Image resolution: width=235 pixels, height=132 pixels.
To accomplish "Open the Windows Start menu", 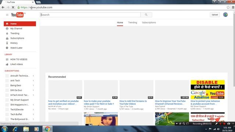I will coord(4,129).
